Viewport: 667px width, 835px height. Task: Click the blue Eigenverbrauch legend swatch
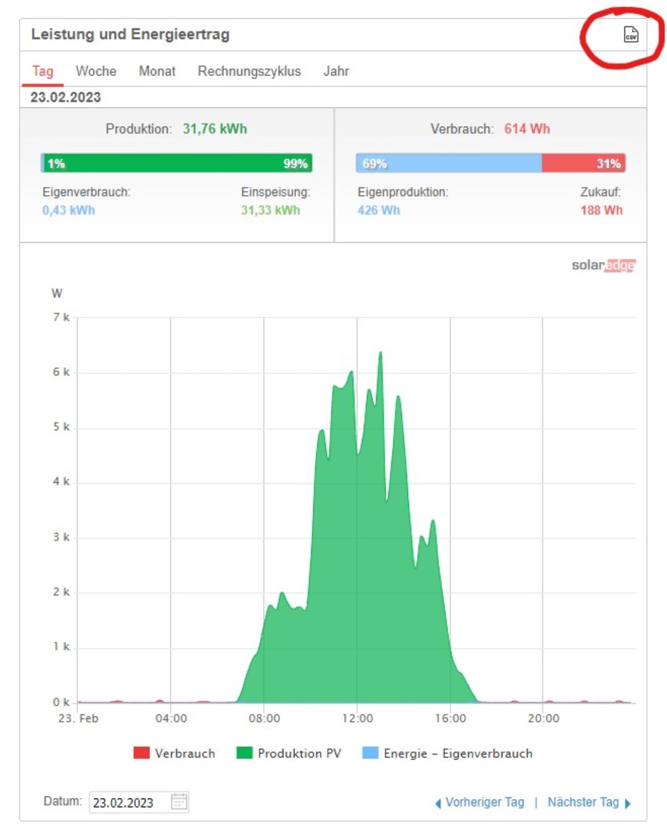(x=370, y=753)
